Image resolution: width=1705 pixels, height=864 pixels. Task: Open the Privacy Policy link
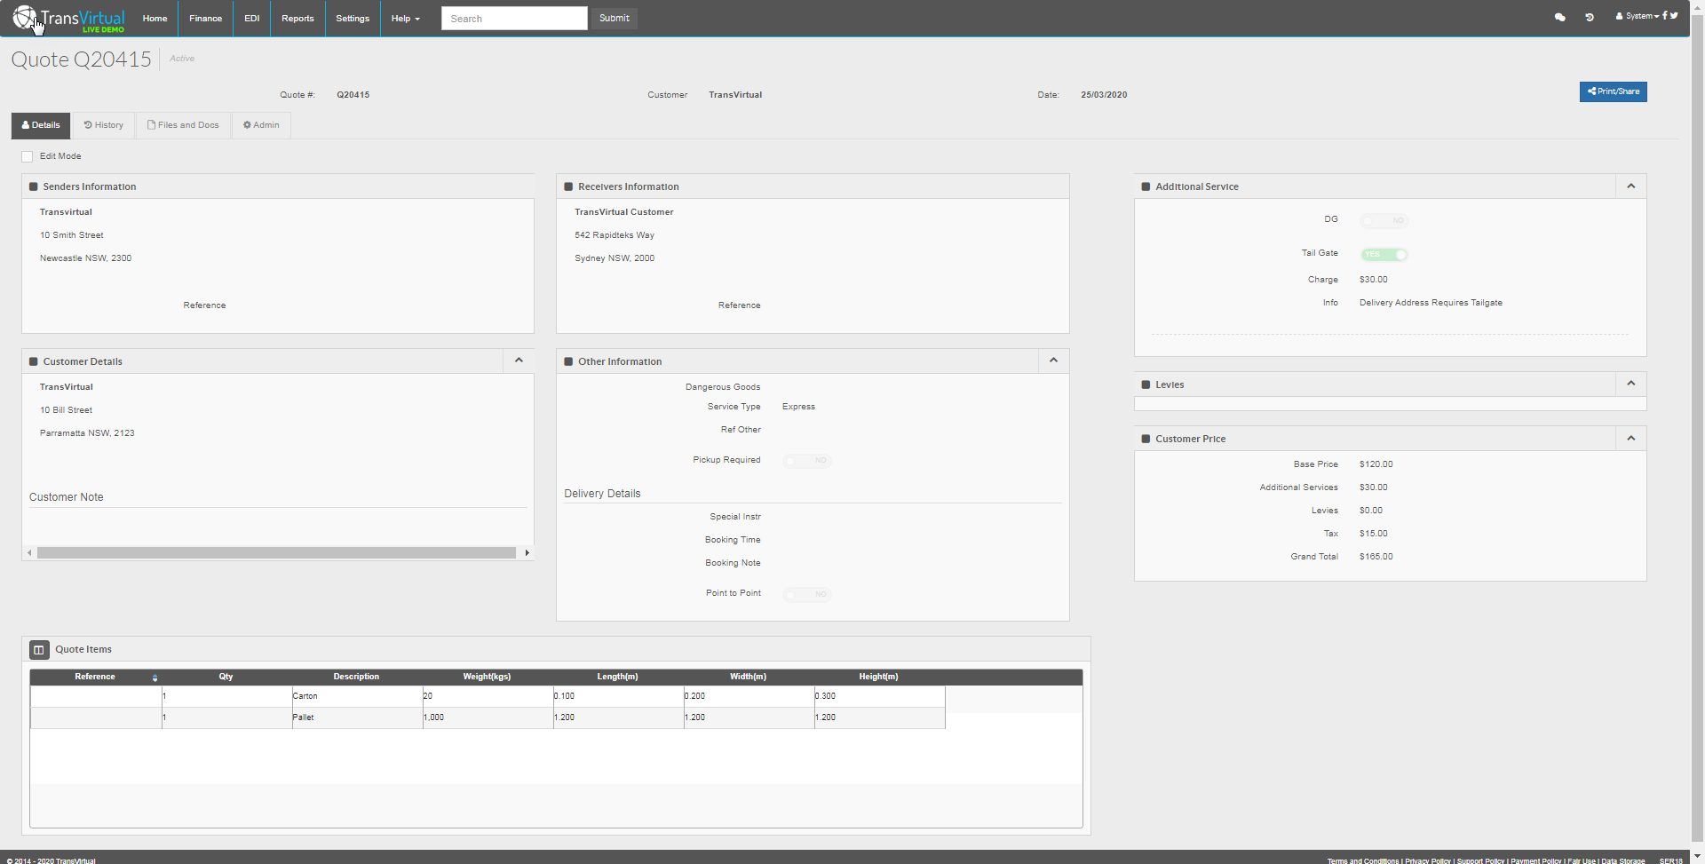[1428, 860]
